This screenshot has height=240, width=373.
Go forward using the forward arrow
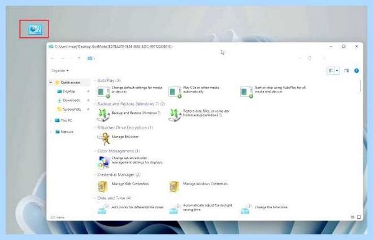(63, 58)
